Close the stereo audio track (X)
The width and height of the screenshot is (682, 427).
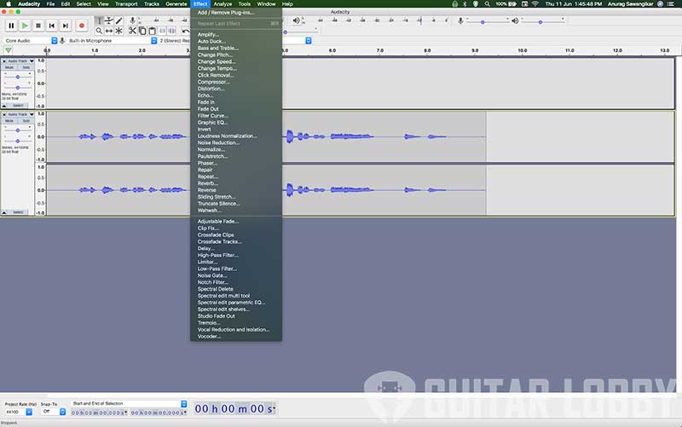[x=4, y=115]
